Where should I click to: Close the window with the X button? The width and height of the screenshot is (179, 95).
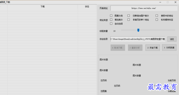pyautogui.click(x=175, y=2)
